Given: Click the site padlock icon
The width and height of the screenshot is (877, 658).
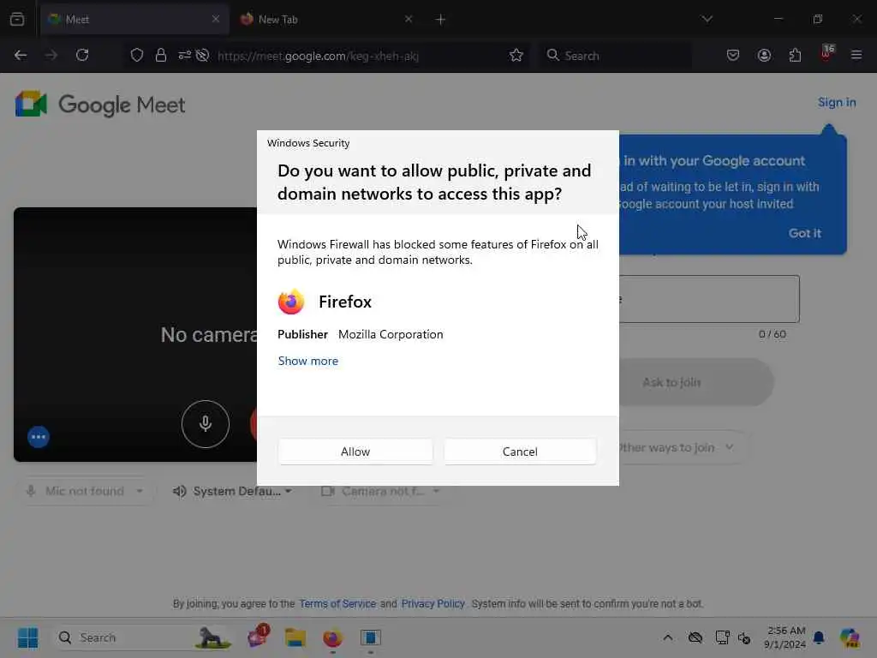Looking at the screenshot, I should [x=161, y=56].
